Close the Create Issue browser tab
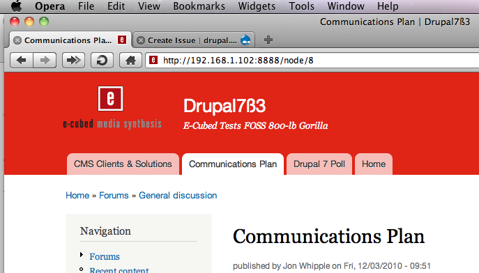 [x=141, y=40]
